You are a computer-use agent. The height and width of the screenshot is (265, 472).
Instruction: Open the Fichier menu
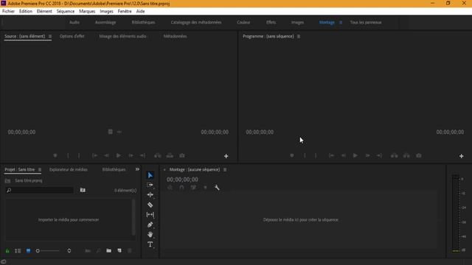8,12
